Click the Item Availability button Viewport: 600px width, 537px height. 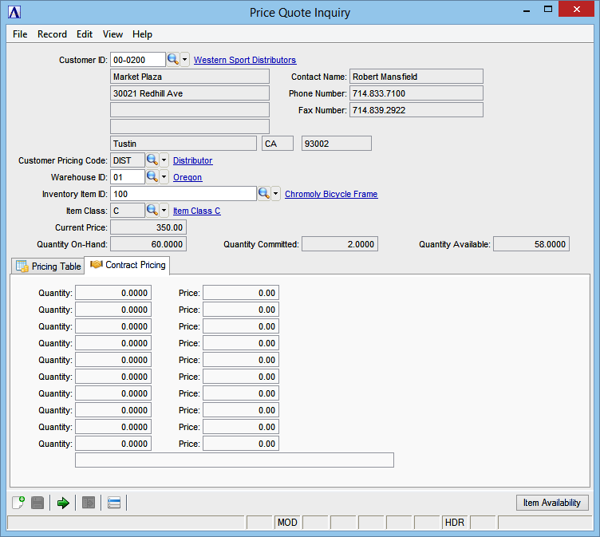tap(552, 503)
